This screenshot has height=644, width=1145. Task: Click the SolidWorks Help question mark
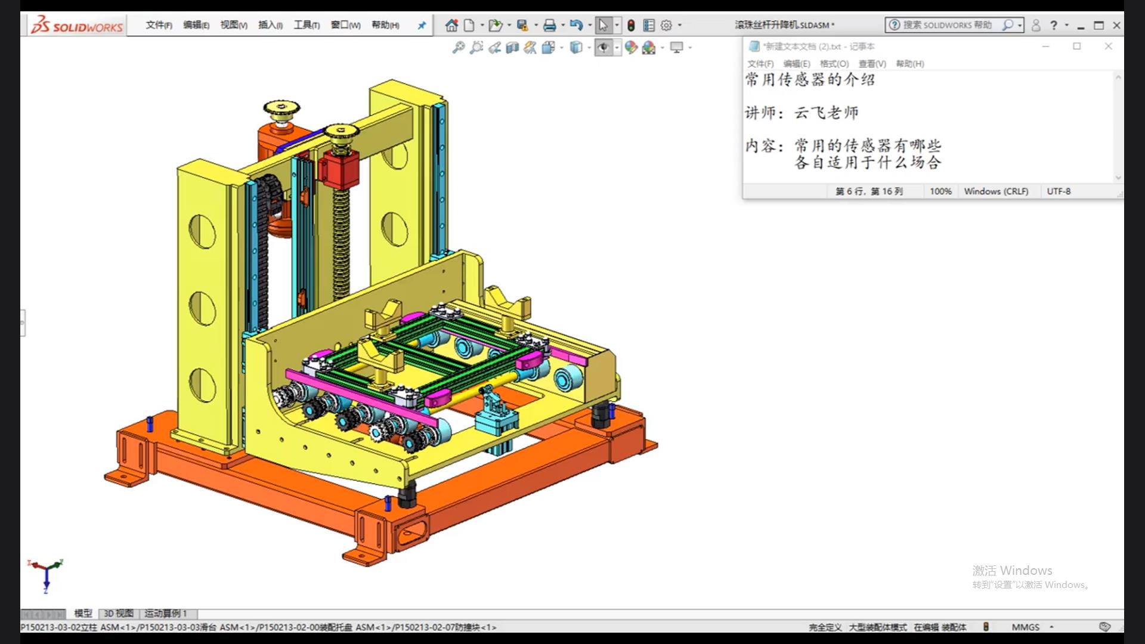tap(1054, 25)
